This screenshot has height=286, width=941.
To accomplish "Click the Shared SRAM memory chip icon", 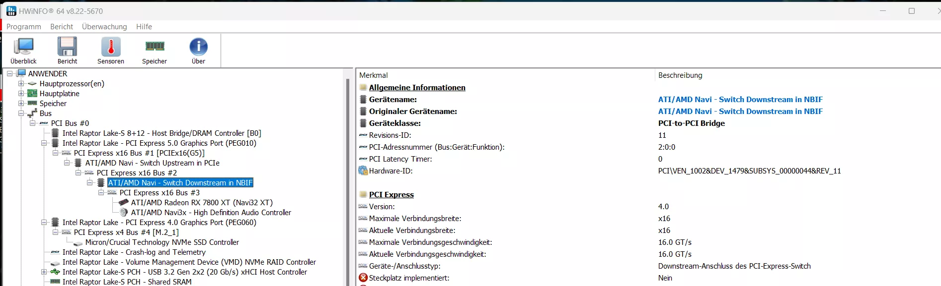I will (x=55, y=282).
